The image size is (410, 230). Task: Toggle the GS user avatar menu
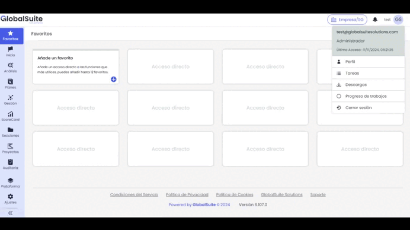(398, 20)
